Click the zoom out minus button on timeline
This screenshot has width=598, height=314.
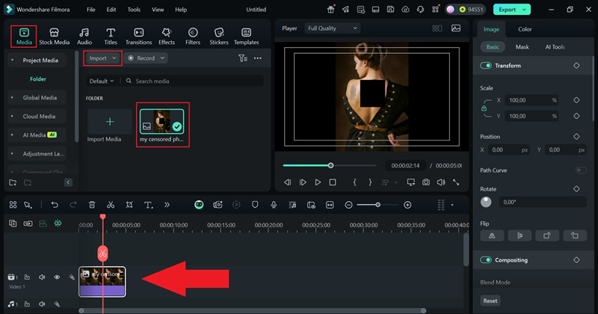(348, 205)
